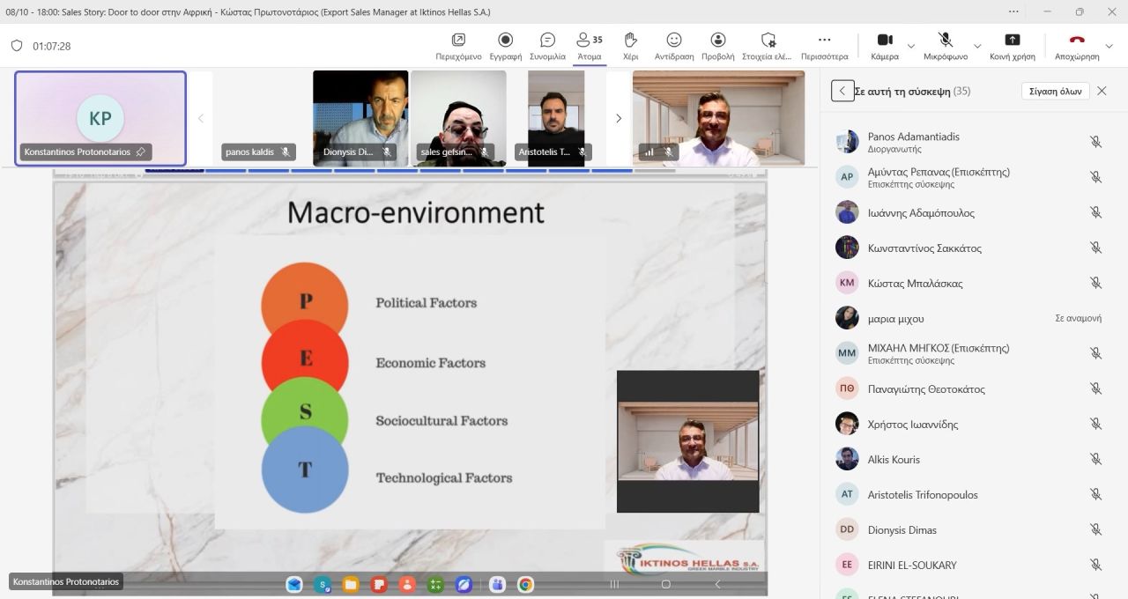Image resolution: width=1128 pixels, height=599 pixels.
Task: Expand the Αποχώρηση leave options dropdown
Action: (x=1109, y=46)
